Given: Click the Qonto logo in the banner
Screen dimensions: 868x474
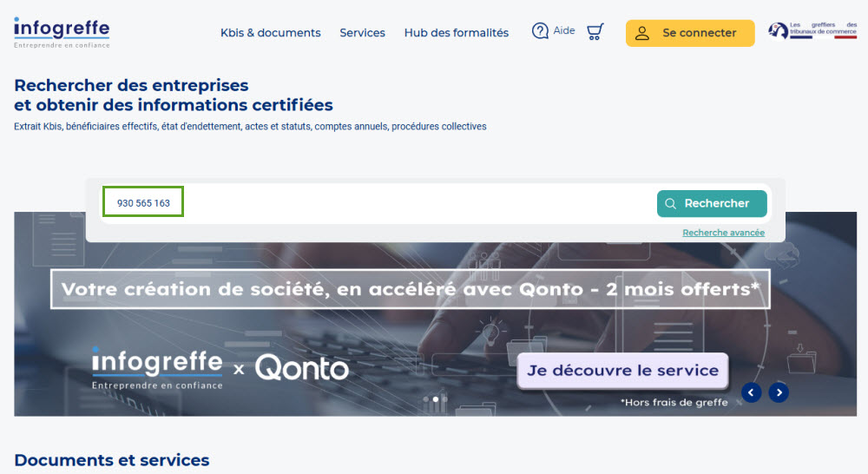Looking at the screenshot, I should pos(302,369).
